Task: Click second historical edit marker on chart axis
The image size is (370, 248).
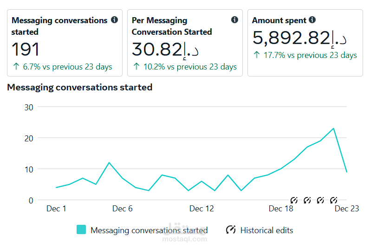Action: (x=307, y=200)
